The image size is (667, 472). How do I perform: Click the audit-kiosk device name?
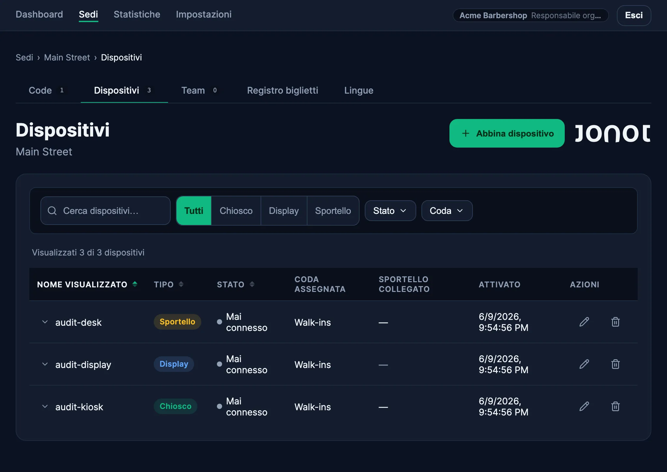(x=79, y=407)
